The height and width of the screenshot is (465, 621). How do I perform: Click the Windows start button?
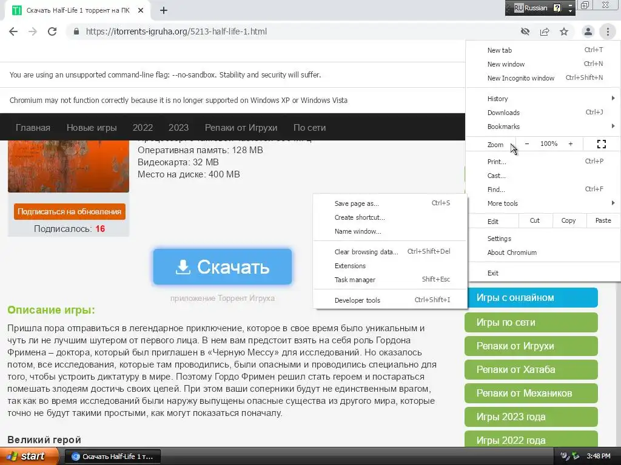[x=29, y=457]
